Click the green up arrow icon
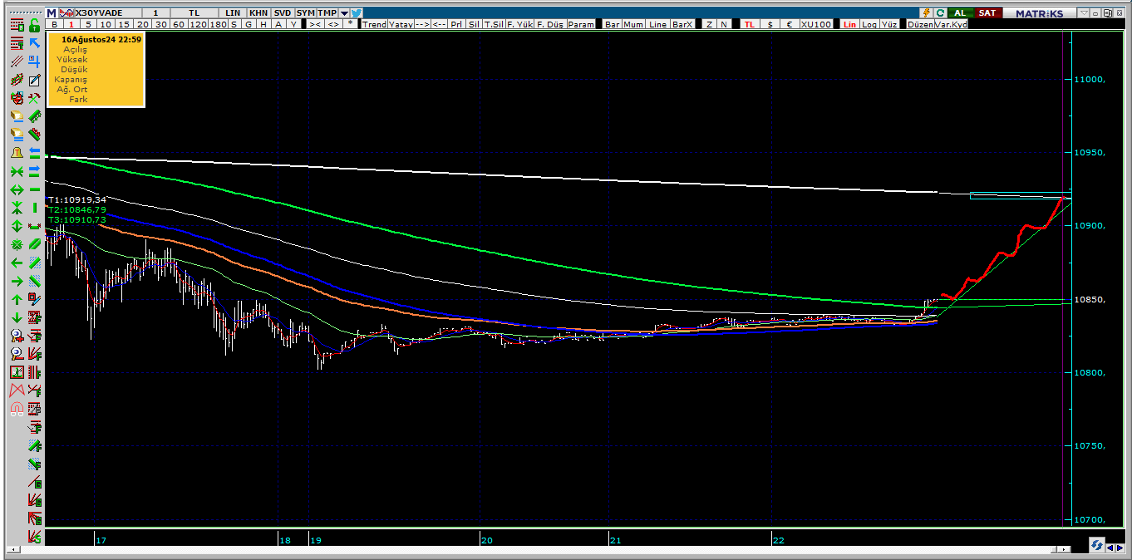Screen dimensions: 1132x560 (x=17, y=300)
